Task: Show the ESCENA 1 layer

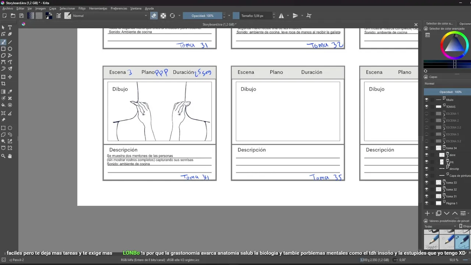Action: [x=426, y=114]
